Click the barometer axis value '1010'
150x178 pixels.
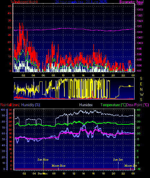[x=140, y=32]
